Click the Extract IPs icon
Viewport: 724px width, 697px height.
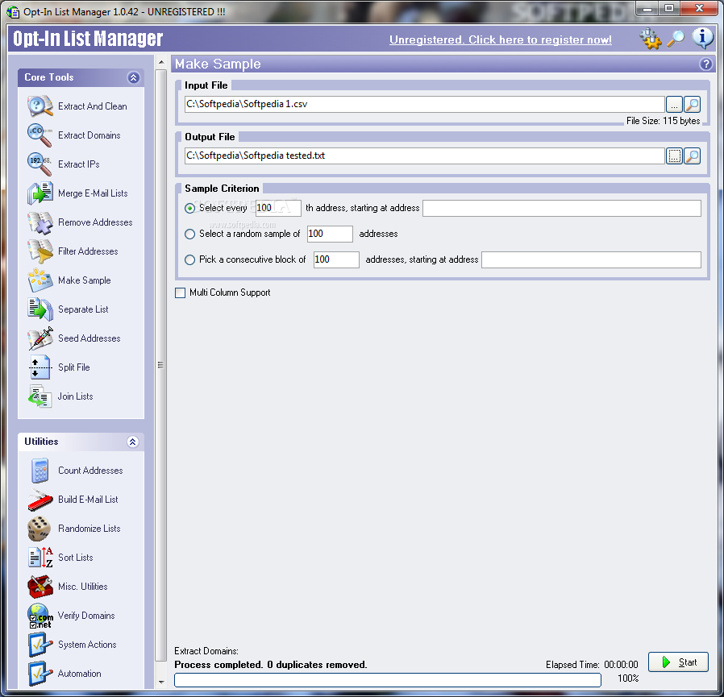(x=40, y=164)
